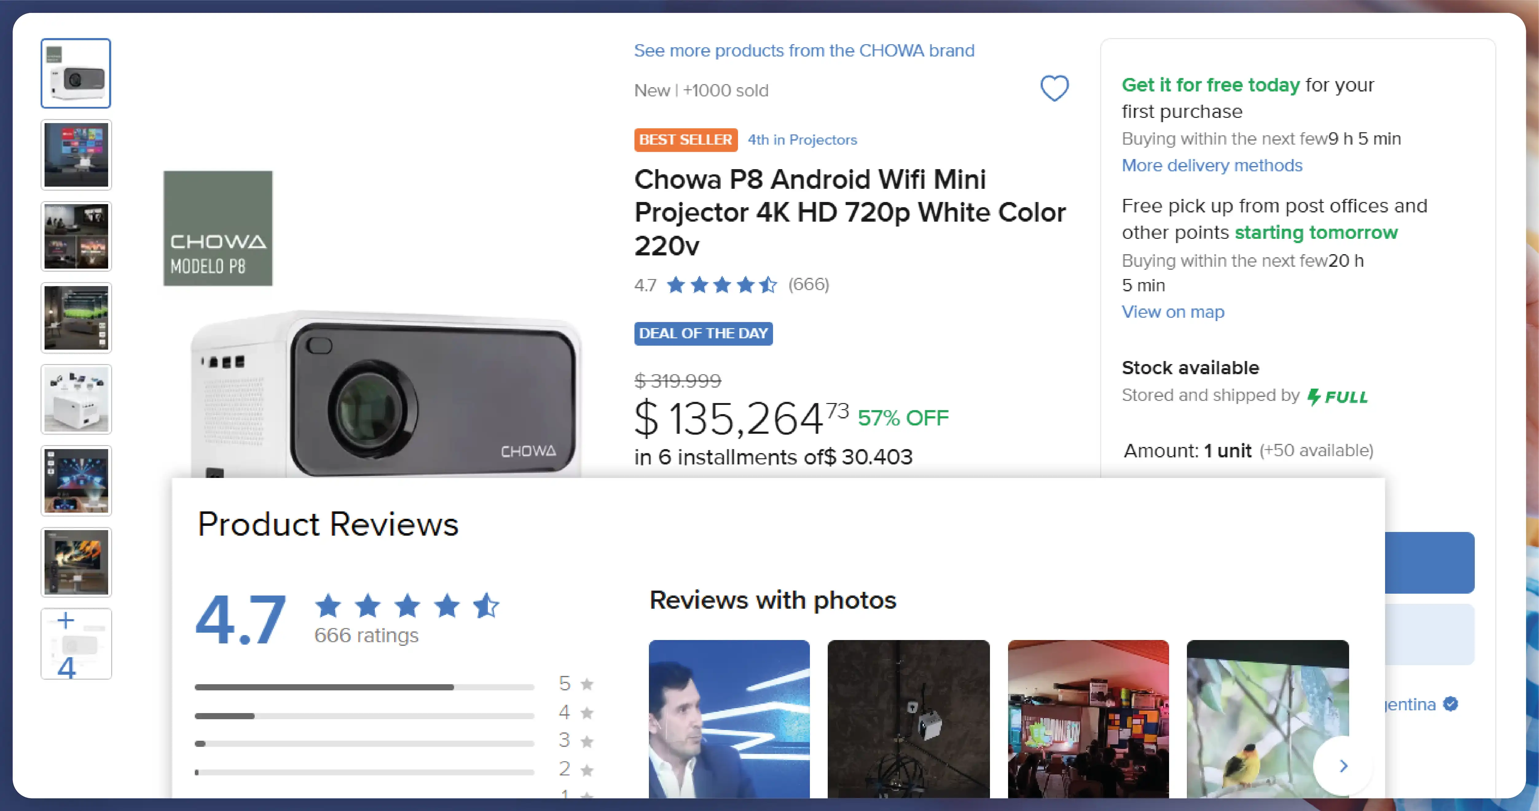1539x811 pixels.
Task: Open the '4th in Projectors' ranking link
Action: (802, 140)
